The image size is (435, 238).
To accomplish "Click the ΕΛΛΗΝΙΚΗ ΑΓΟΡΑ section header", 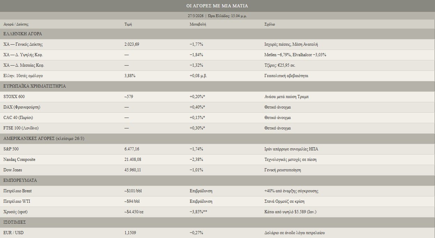I will [x=23, y=34].
